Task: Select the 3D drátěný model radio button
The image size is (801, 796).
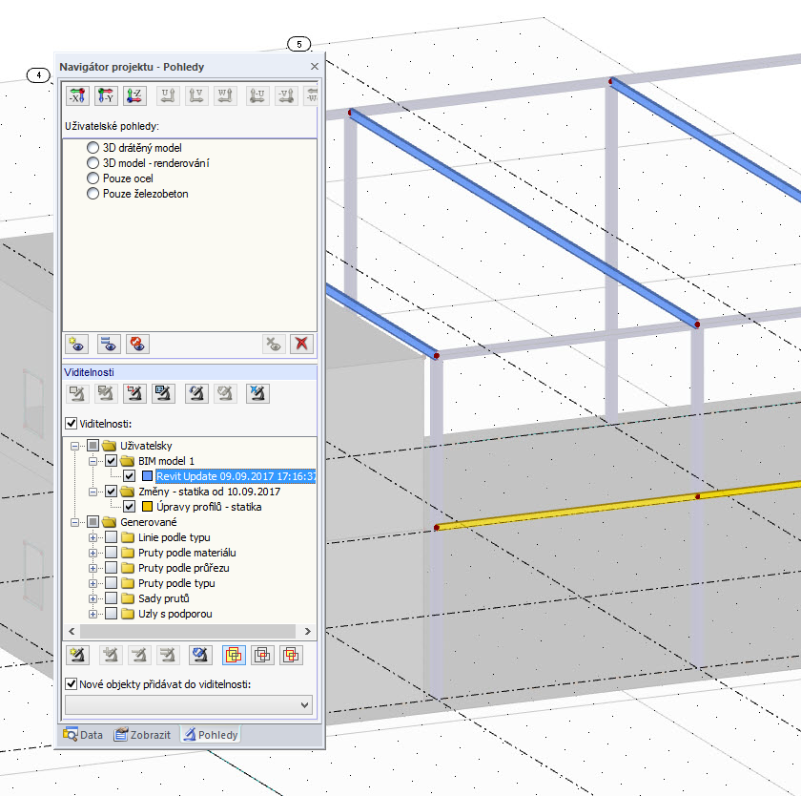Action: pyautogui.click(x=92, y=148)
